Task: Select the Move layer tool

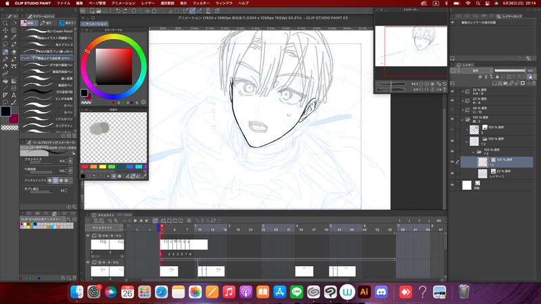Action: [5, 30]
